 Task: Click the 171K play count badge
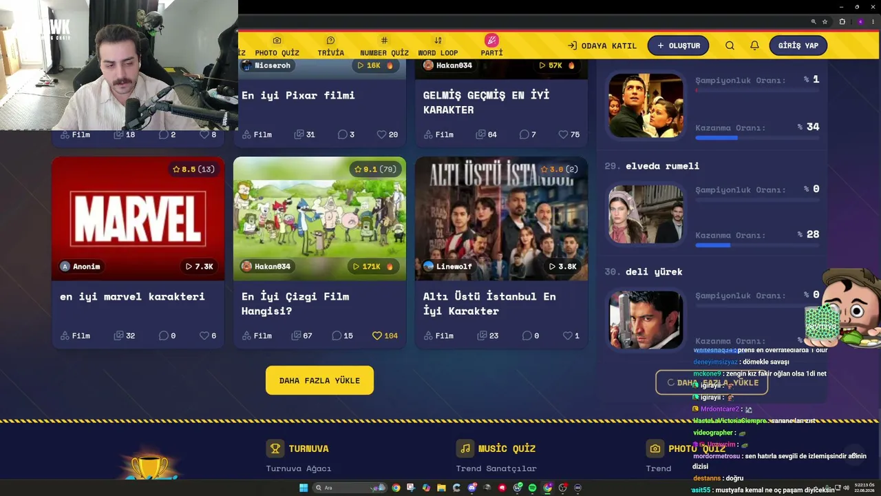click(x=373, y=267)
